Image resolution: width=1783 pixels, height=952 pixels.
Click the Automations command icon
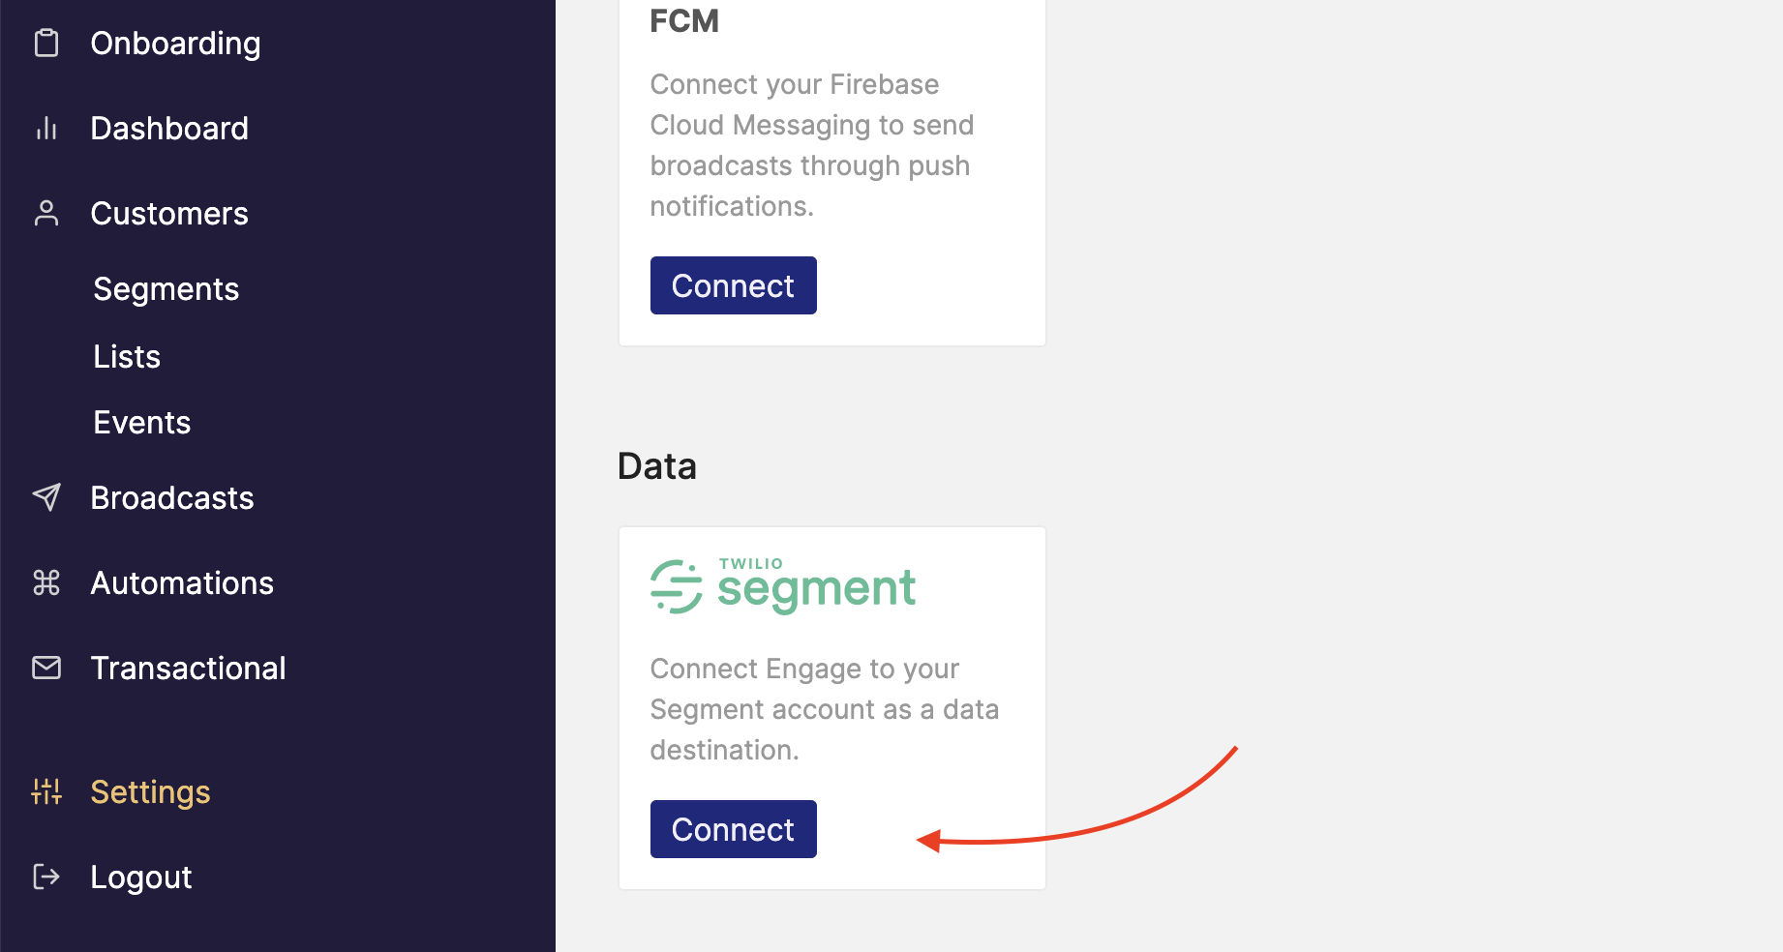(x=46, y=582)
